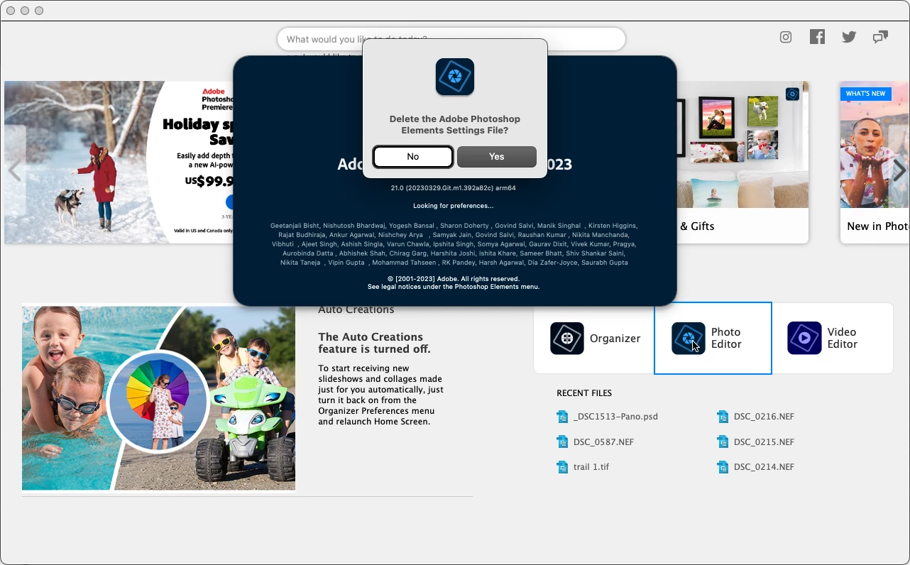The width and height of the screenshot is (910, 565).
Task: Open recent file trail 1.tif
Action: point(591,467)
